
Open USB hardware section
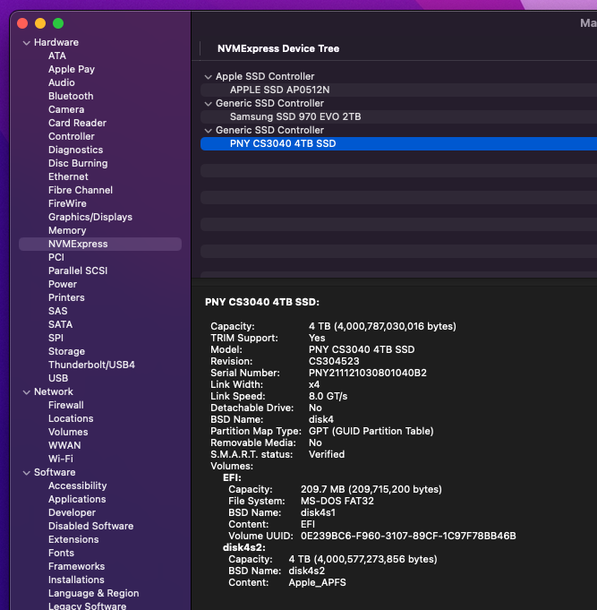[x=58, y=378]
